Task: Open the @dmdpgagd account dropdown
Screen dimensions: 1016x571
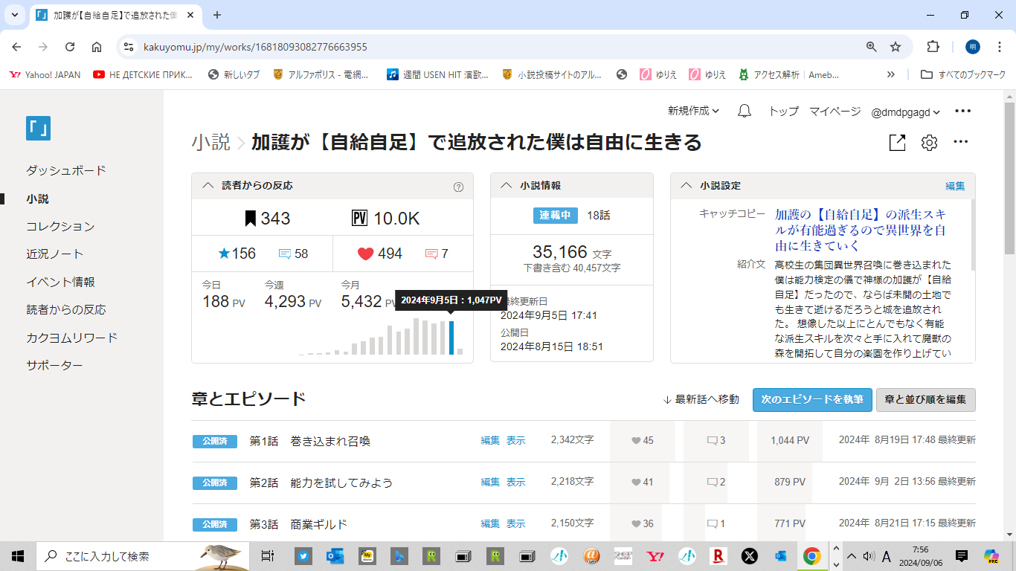Action: pyautogui.click(x=905, y=112)
